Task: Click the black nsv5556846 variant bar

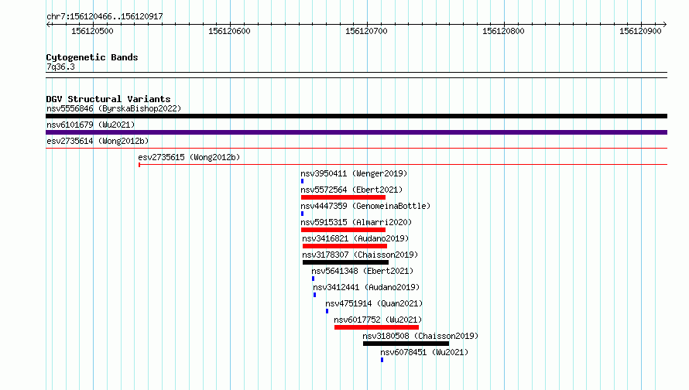Action: click(356, 116)
